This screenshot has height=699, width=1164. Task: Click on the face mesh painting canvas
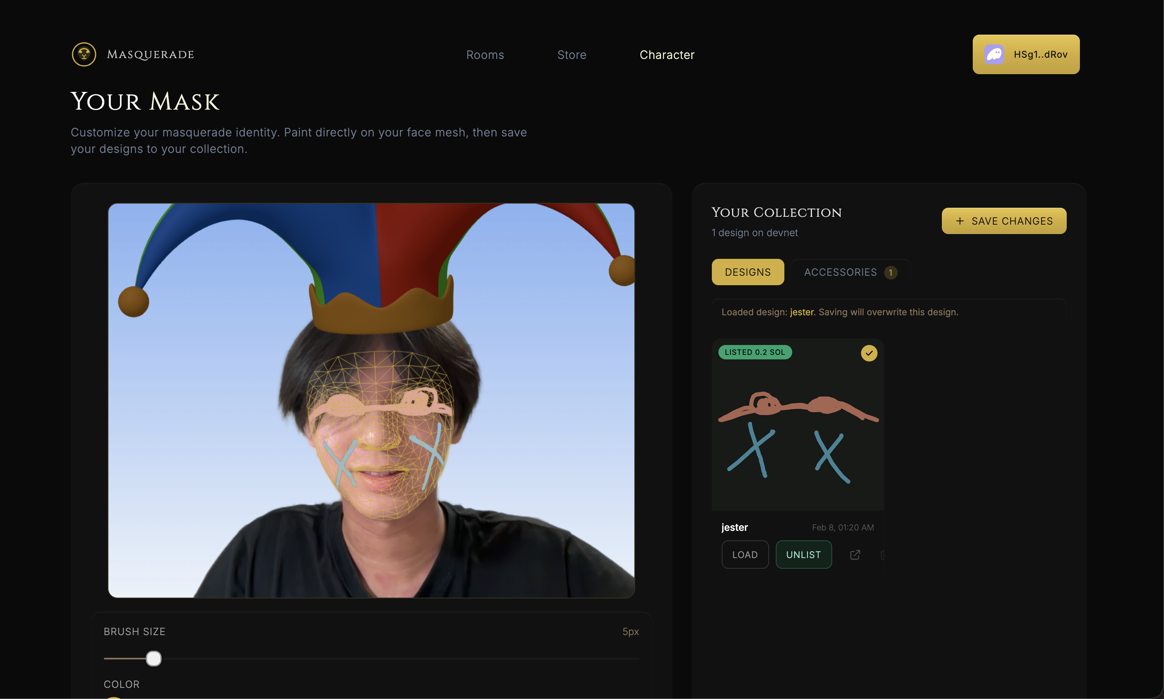coord(380,433)
